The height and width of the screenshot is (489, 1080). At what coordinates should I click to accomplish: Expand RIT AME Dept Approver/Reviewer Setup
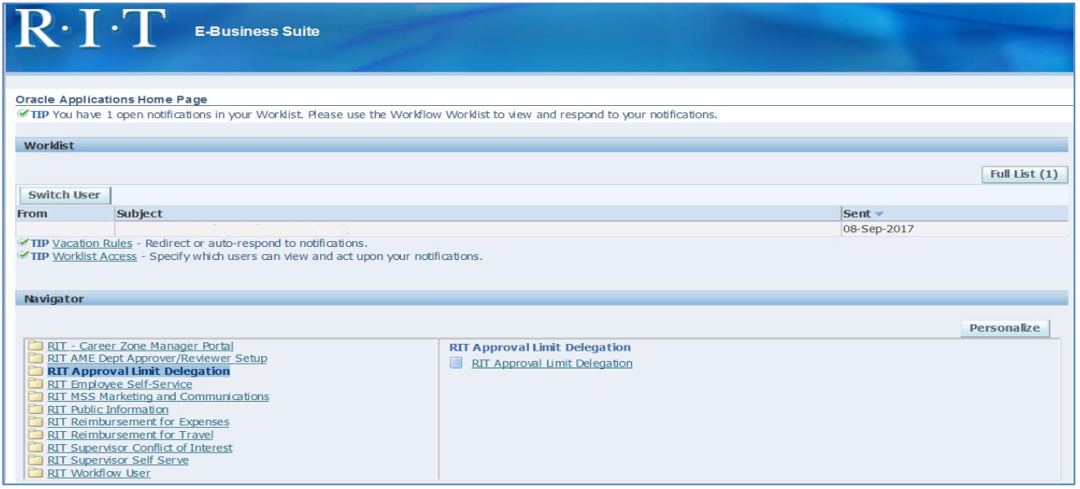(x=157, y=359)
